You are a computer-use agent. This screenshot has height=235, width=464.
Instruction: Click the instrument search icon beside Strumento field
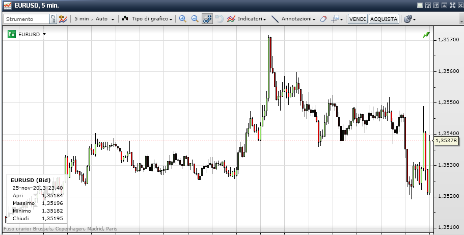53,19
